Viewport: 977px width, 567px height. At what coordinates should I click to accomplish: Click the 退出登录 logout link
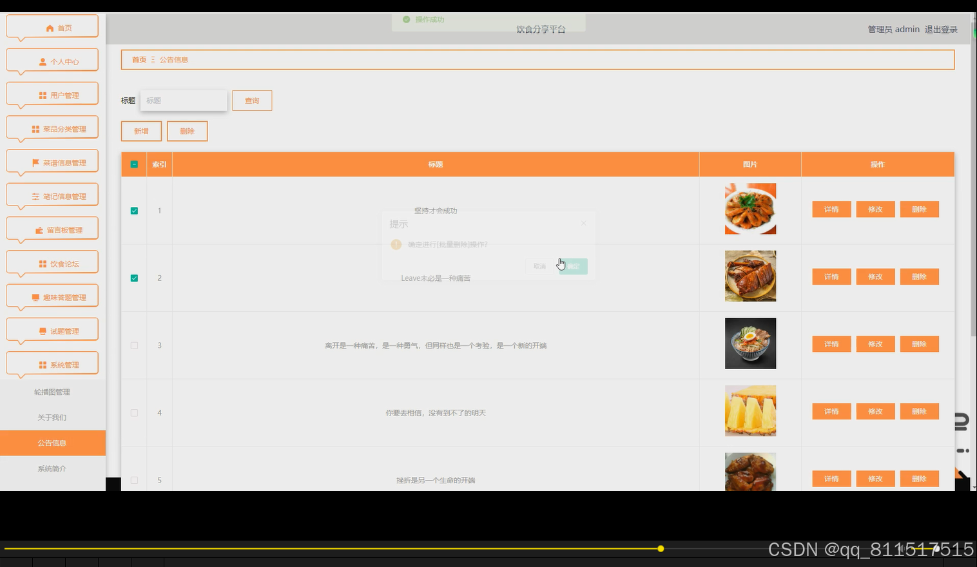pos(941,29)
